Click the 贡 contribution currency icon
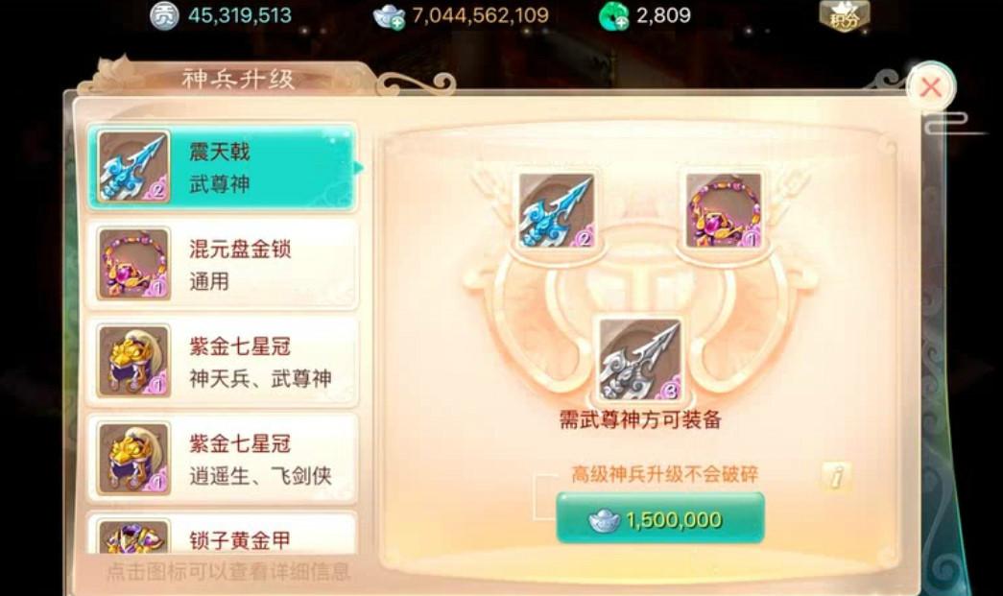Viewport: 1003px width, 596px height. coord(164,16)
